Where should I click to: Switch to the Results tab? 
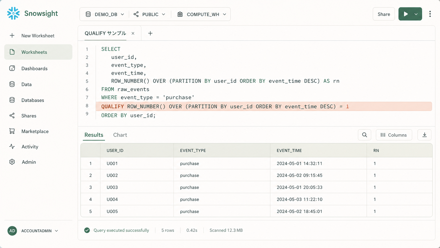point(94,135)
